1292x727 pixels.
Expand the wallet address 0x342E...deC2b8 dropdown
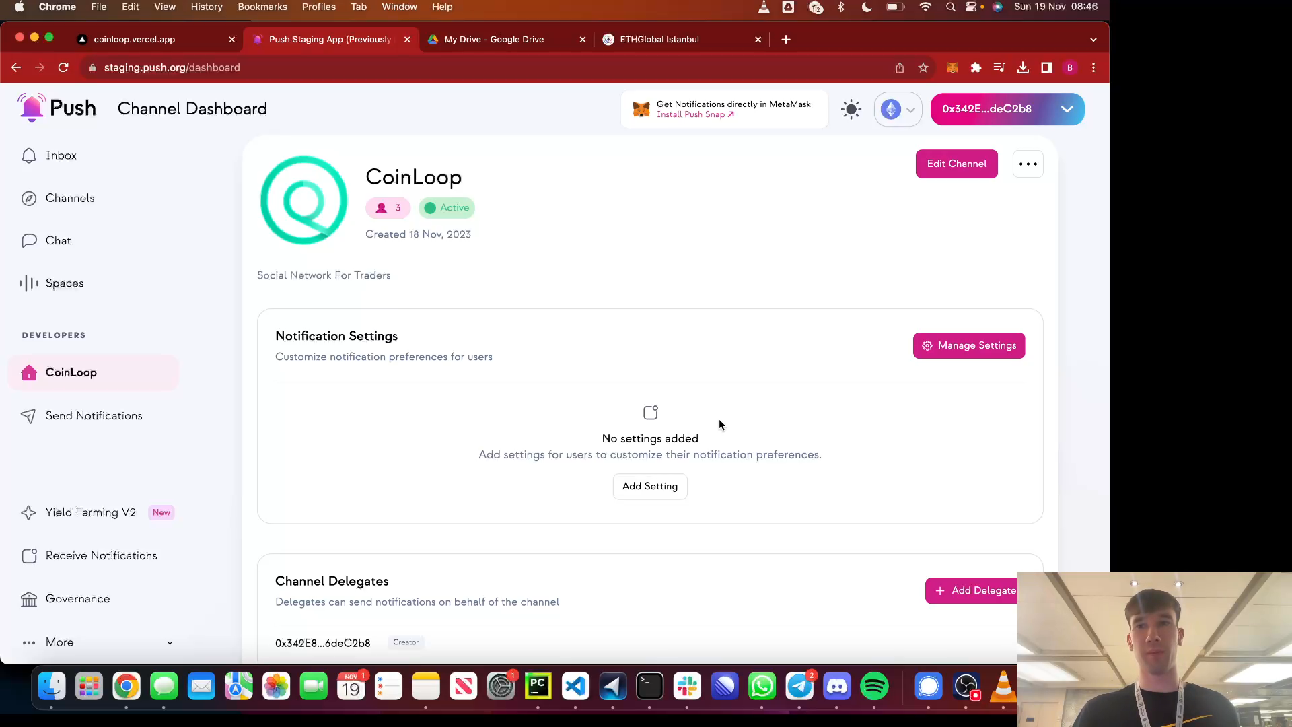coord(1007,109)
